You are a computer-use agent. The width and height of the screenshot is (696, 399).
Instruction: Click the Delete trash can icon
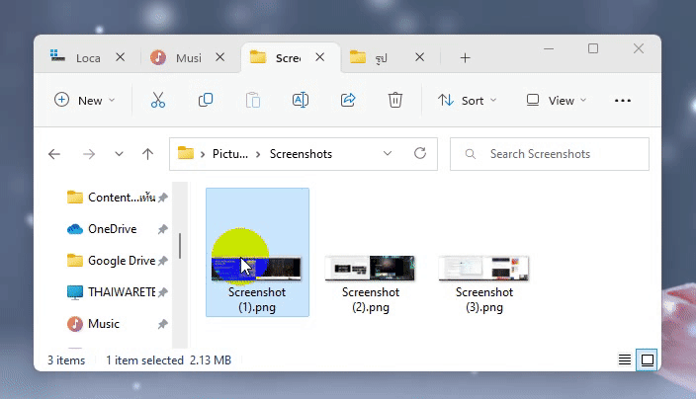click(395, 100)
